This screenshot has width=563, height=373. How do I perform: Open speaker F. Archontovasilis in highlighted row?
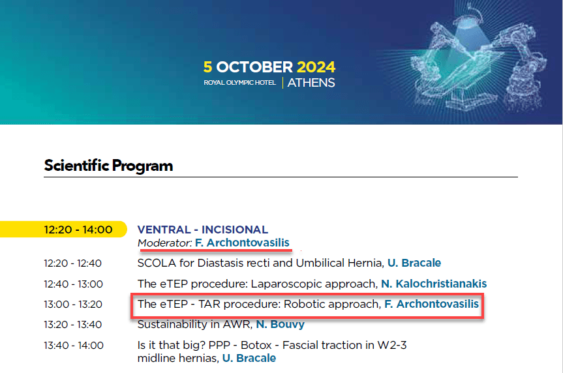pos(432,304)
